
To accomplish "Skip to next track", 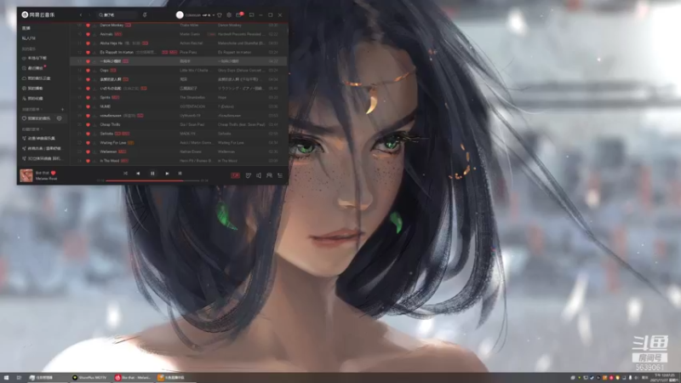I will tap(167, 174).
